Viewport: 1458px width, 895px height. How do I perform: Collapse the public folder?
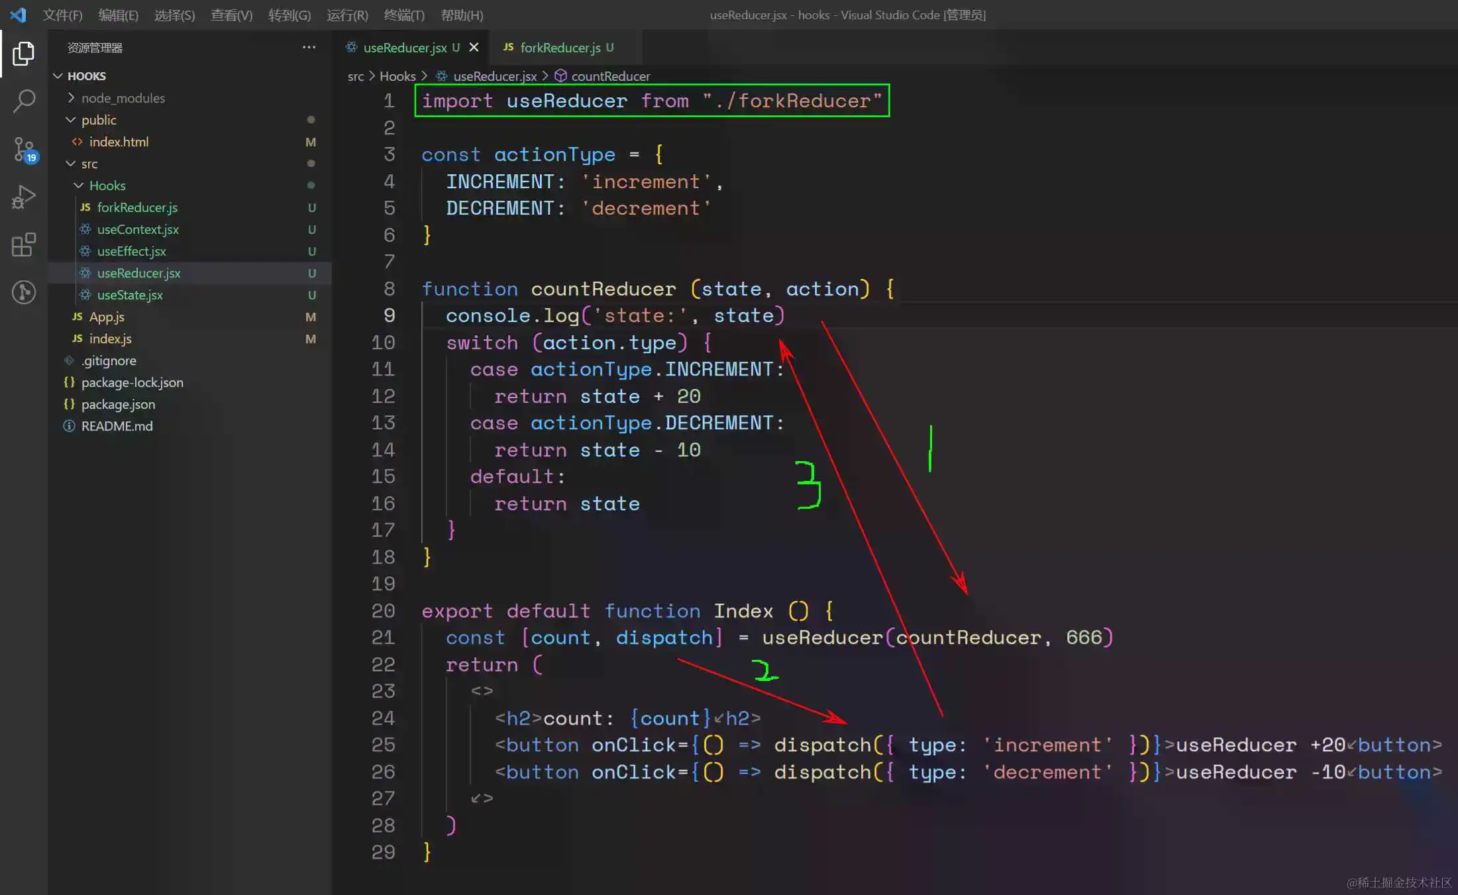tap(71, 120)
